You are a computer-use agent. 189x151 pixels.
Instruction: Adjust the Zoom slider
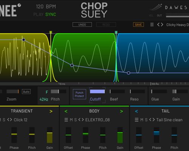click(x=12, y=91)
